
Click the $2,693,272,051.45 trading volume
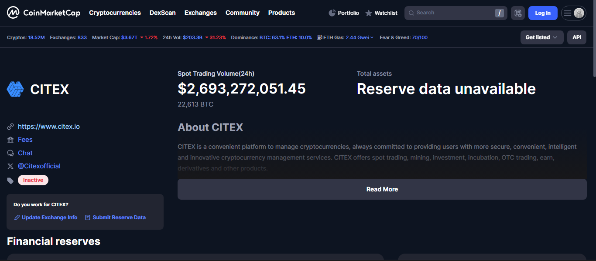click(242, 89)
